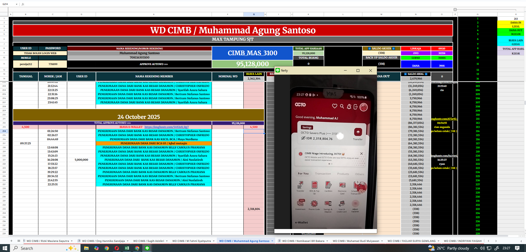Select column G header

pos(254,14)
